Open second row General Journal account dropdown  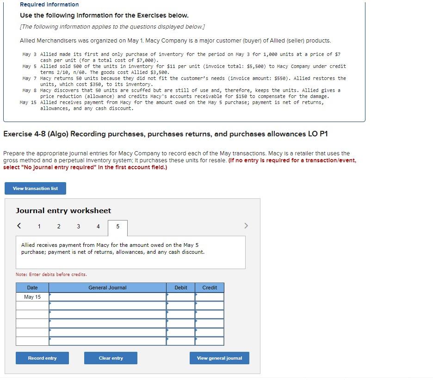coord(107,306)
